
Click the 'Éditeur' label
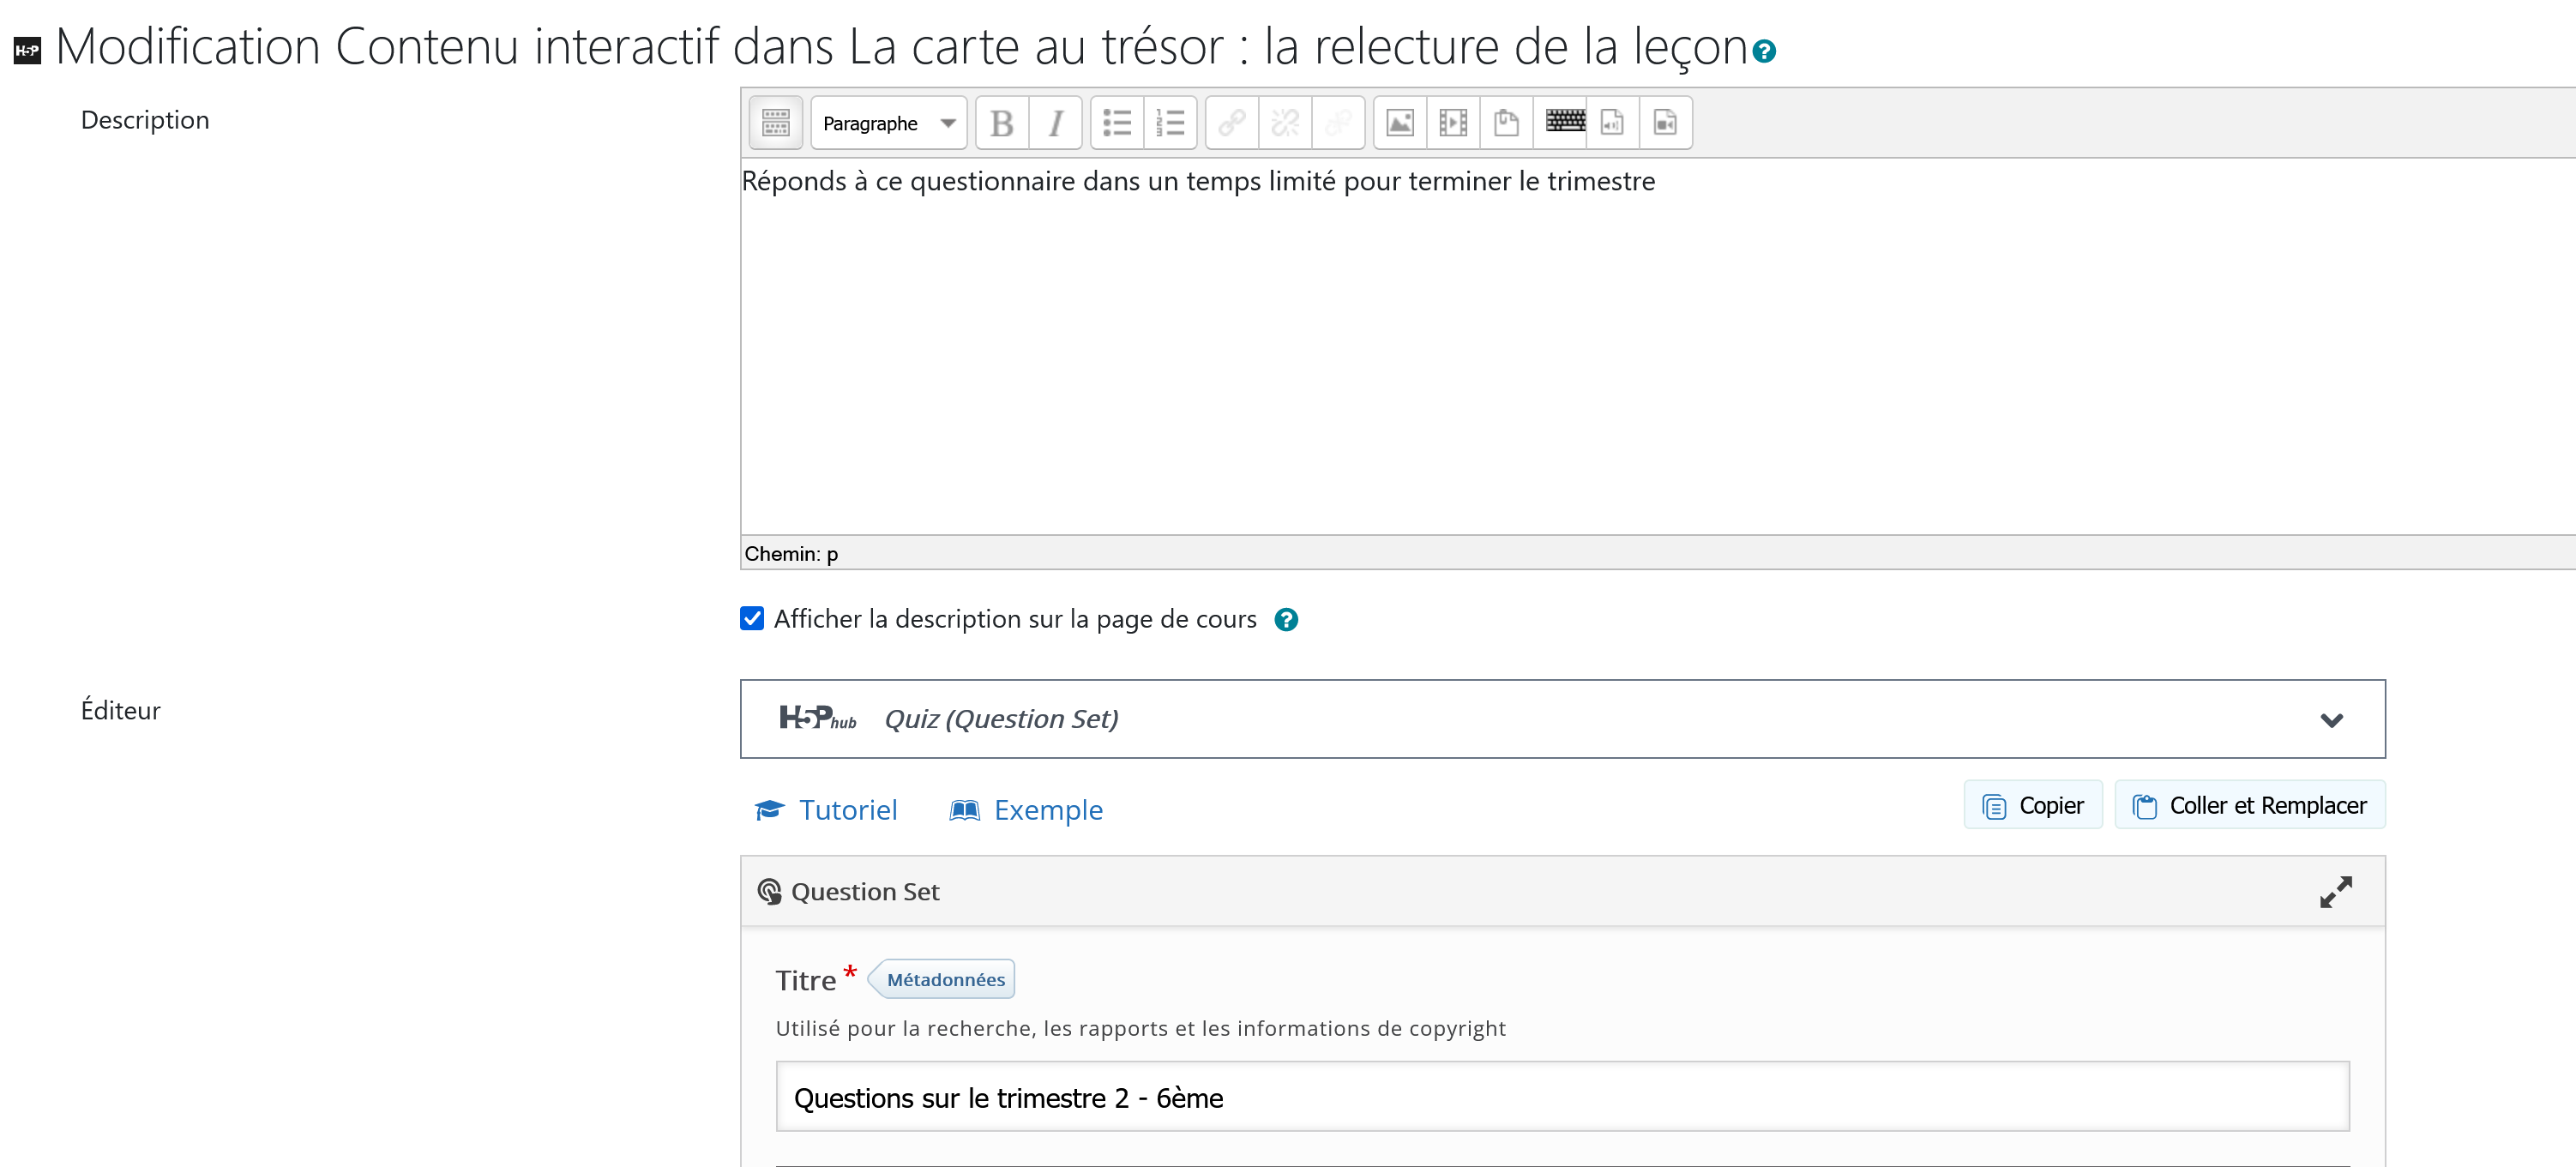(x=121, y=710)
